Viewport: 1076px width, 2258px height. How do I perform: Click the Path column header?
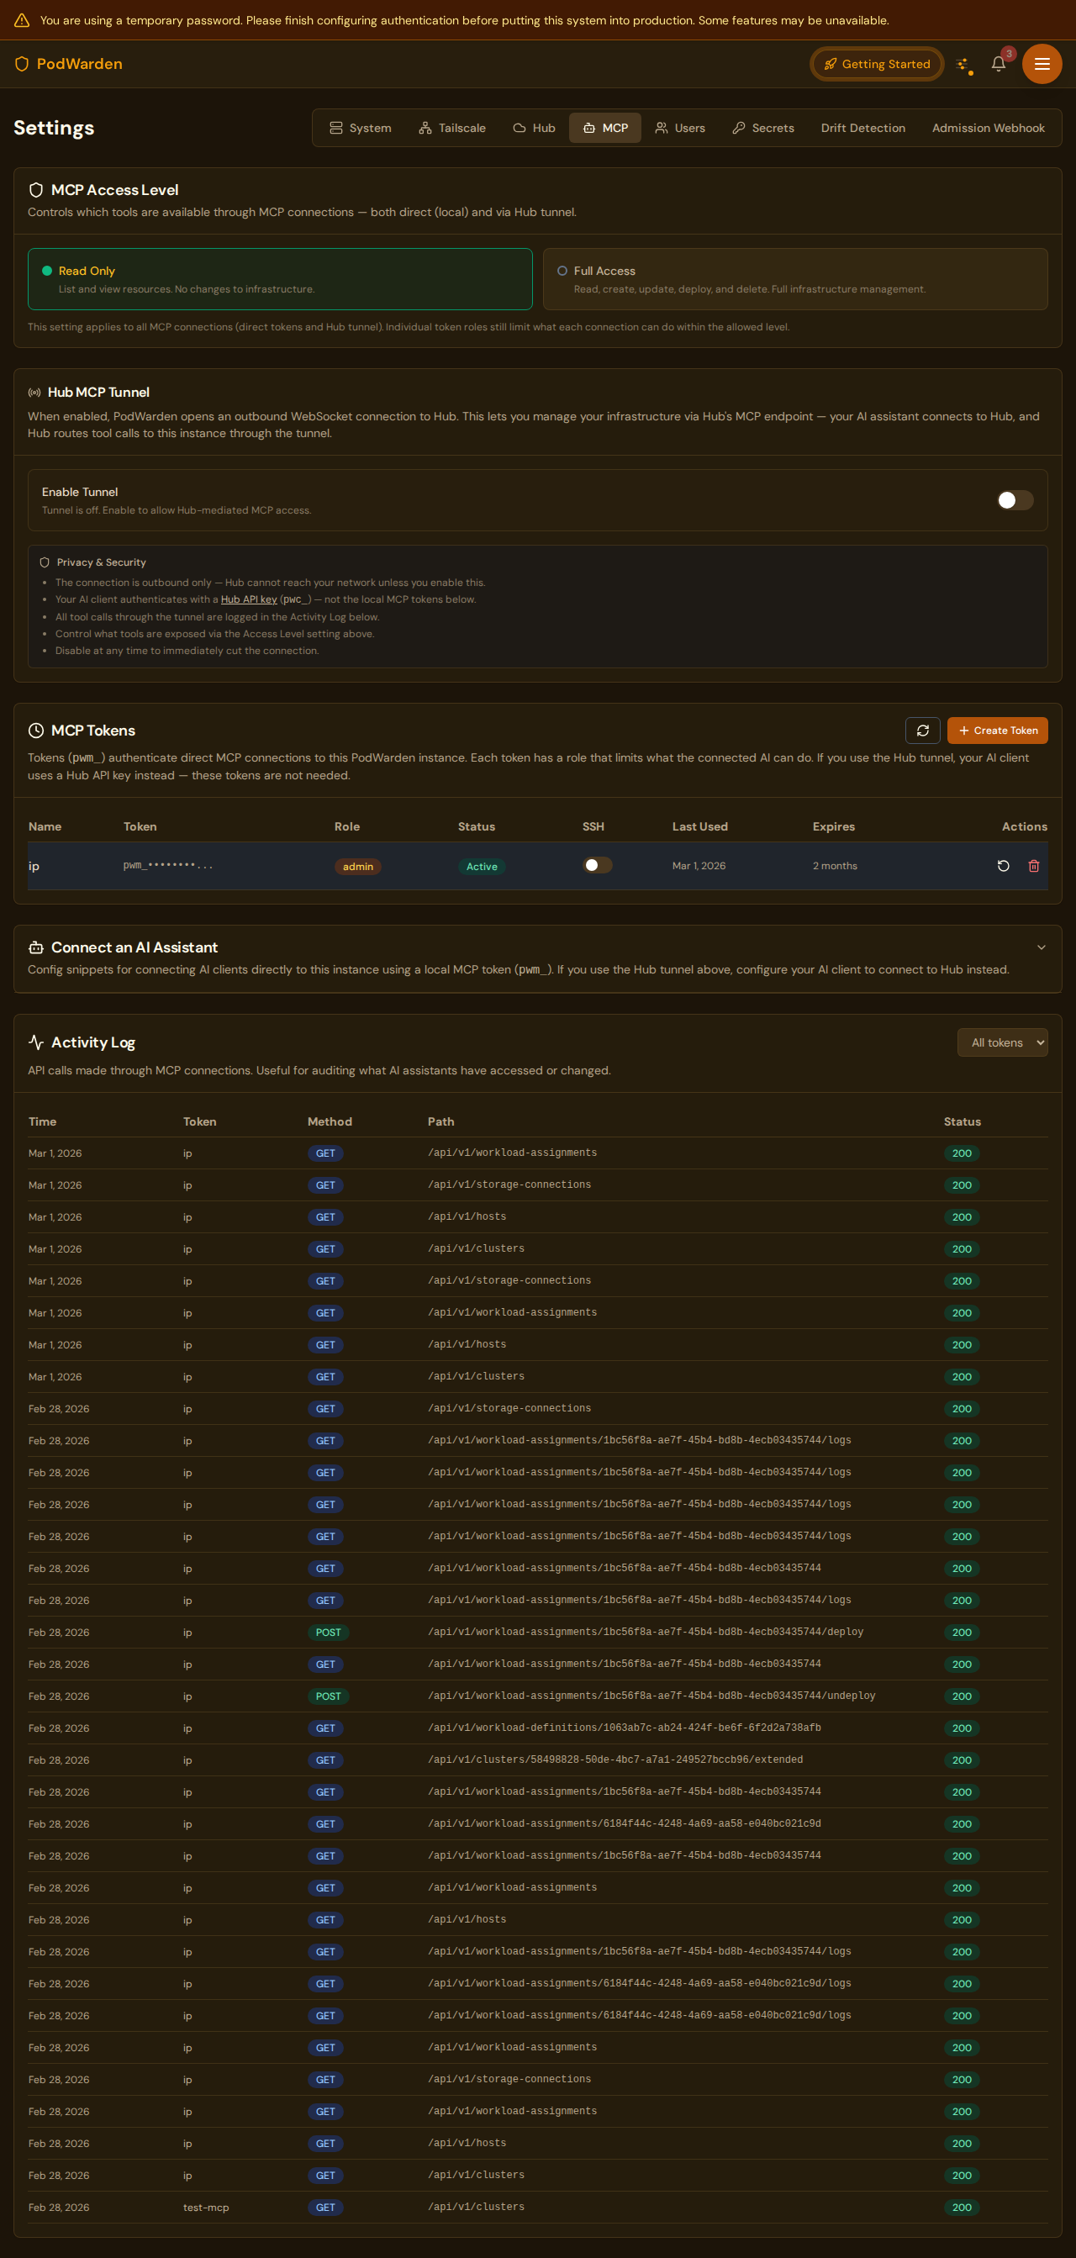point(440,1121)
